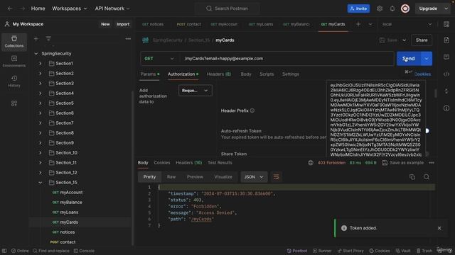Open the Collections sidebar panel
455x255 pixels.
(x=14, y=42)
